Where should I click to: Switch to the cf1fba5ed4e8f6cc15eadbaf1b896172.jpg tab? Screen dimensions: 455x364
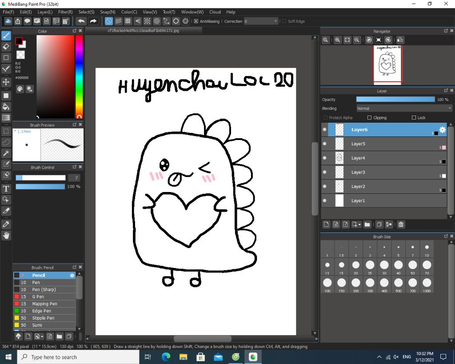[x=144, y=31]
